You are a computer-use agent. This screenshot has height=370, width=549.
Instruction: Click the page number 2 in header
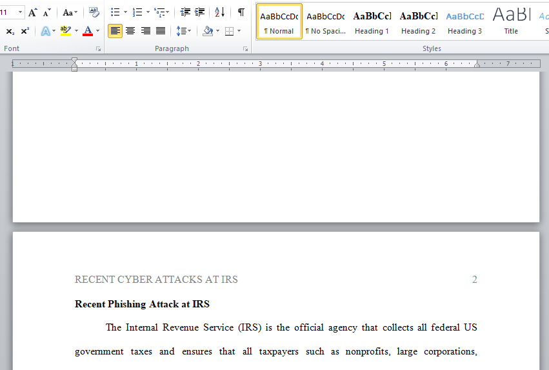click(474, 280)
